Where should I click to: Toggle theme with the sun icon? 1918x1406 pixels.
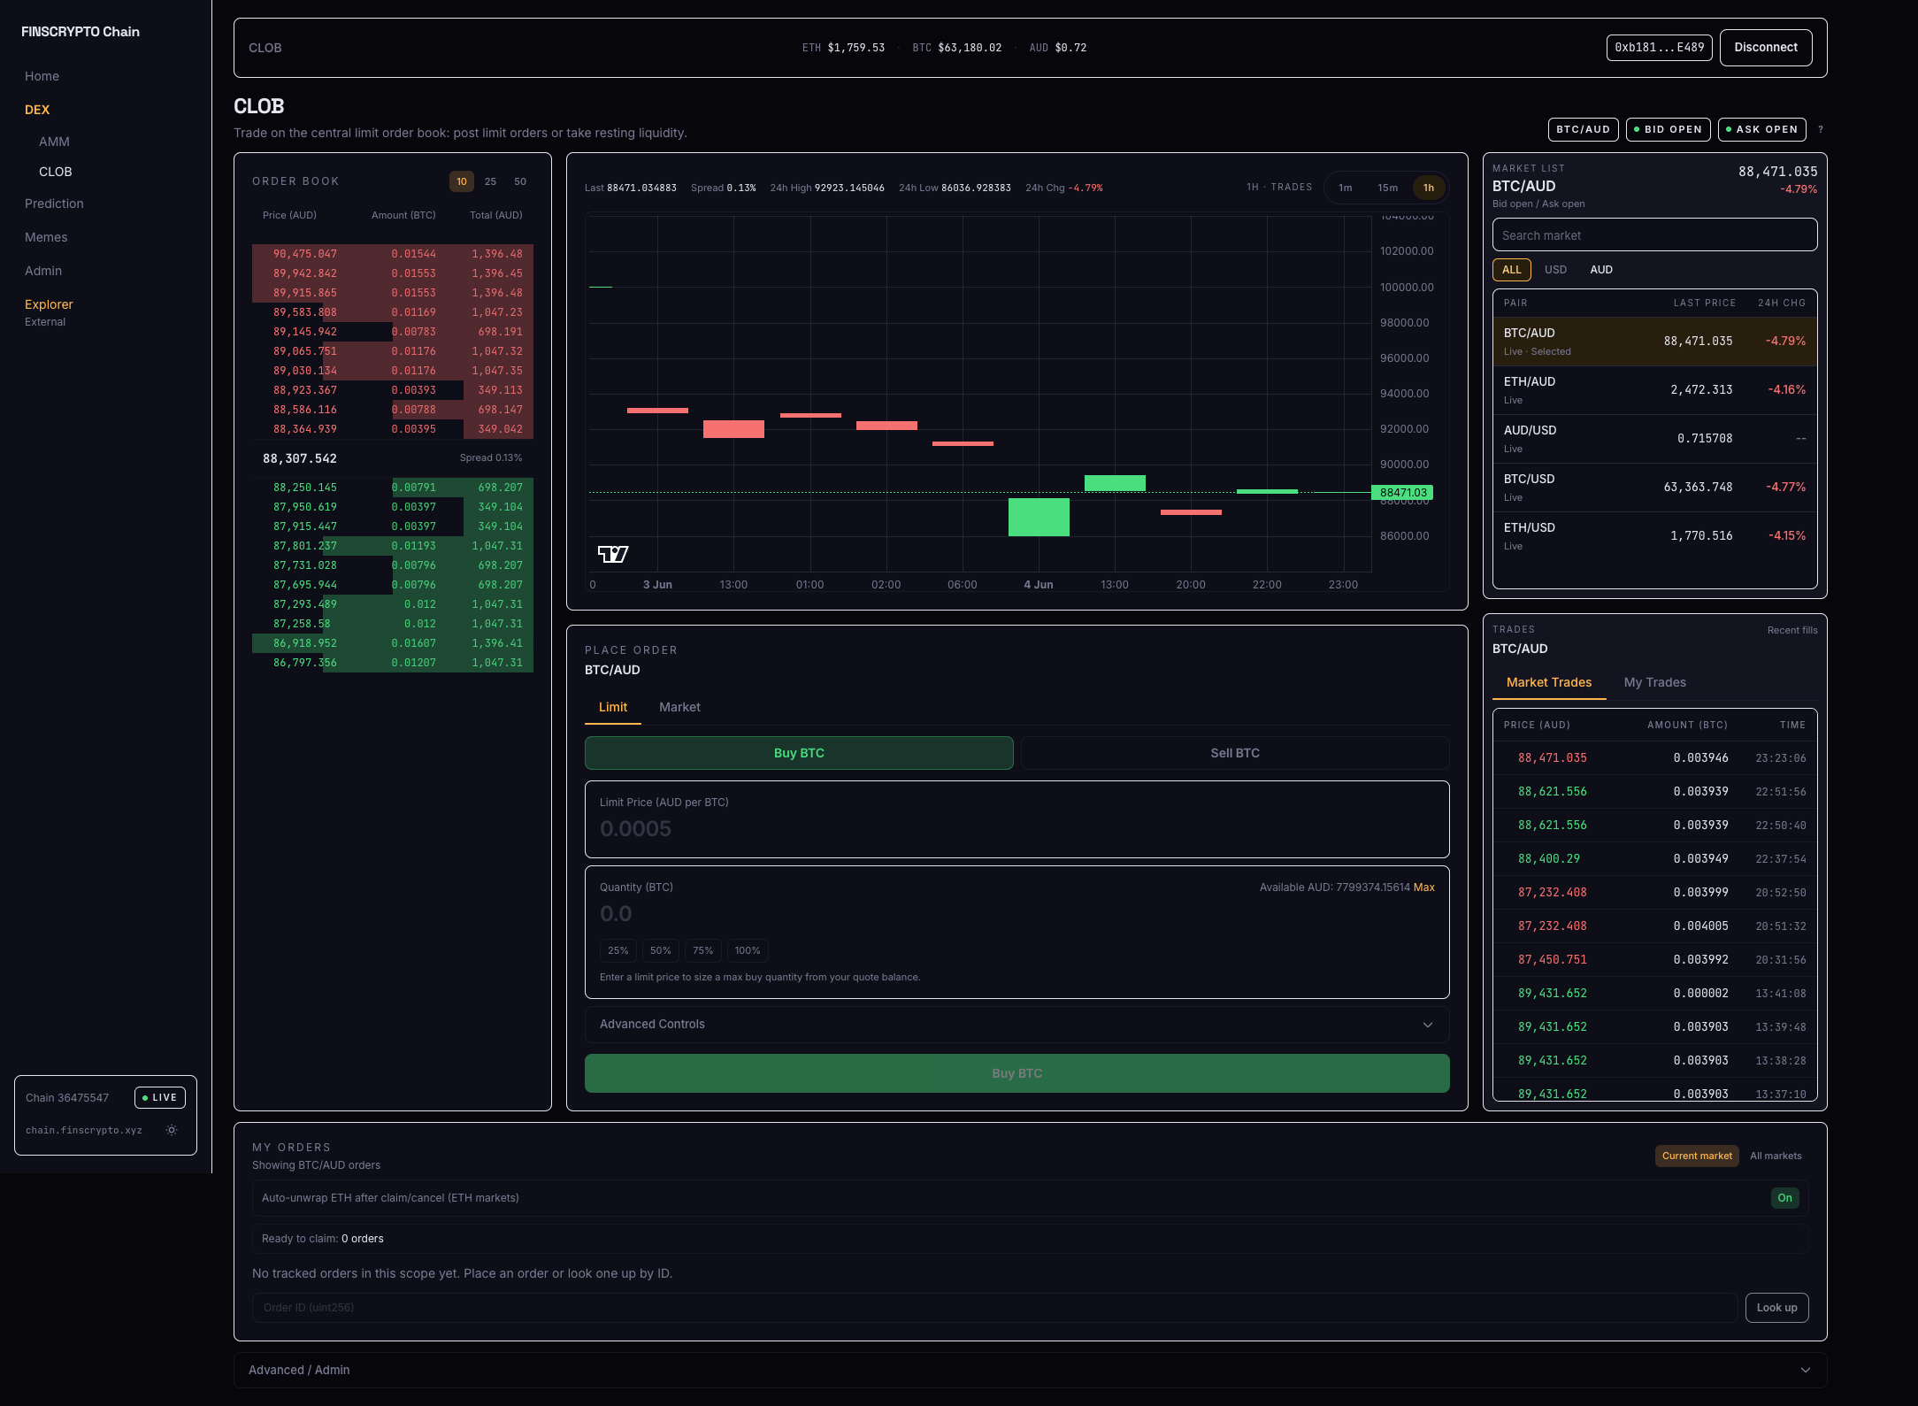[172, 1130]
